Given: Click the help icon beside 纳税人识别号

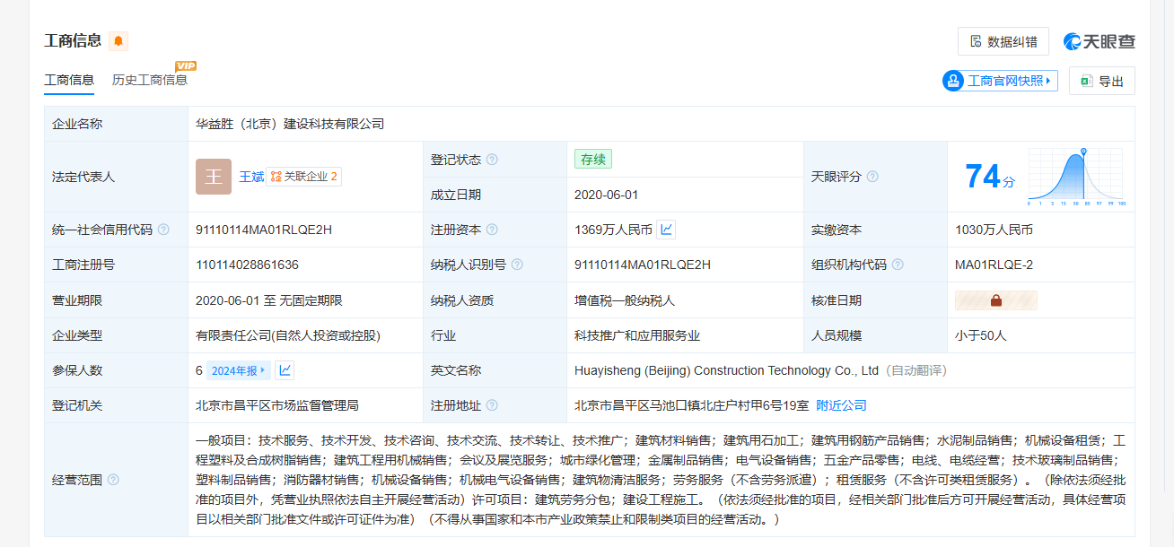Looking at the screenshot, I should click(x=517, y=265).
